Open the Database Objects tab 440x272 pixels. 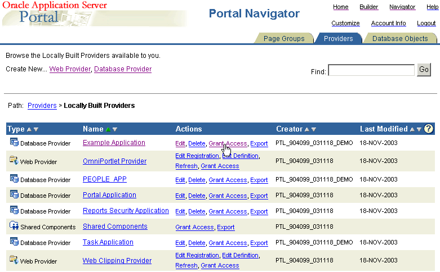tap(400, 38)
